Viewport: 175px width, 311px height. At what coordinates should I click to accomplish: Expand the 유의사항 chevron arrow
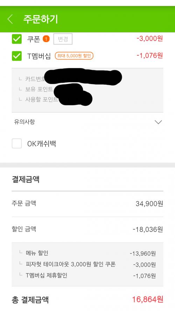coord(158,122)
